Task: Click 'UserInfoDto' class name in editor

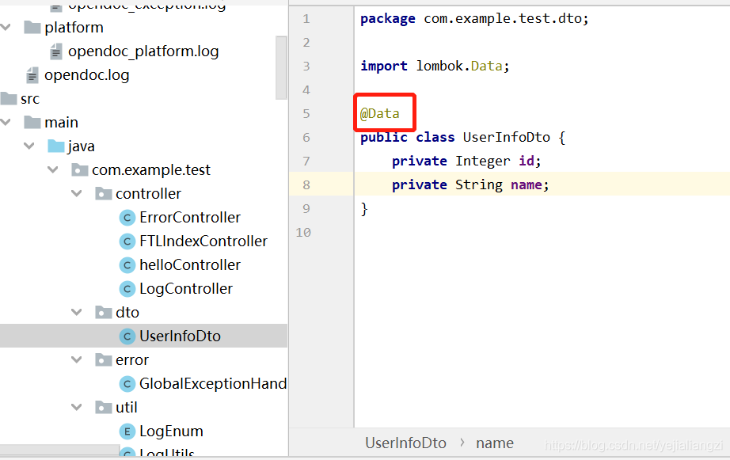Action: click(x=507, y=137)
